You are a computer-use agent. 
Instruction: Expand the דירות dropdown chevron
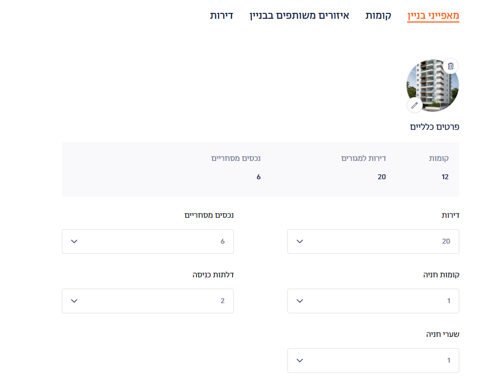tap(300, 241)
